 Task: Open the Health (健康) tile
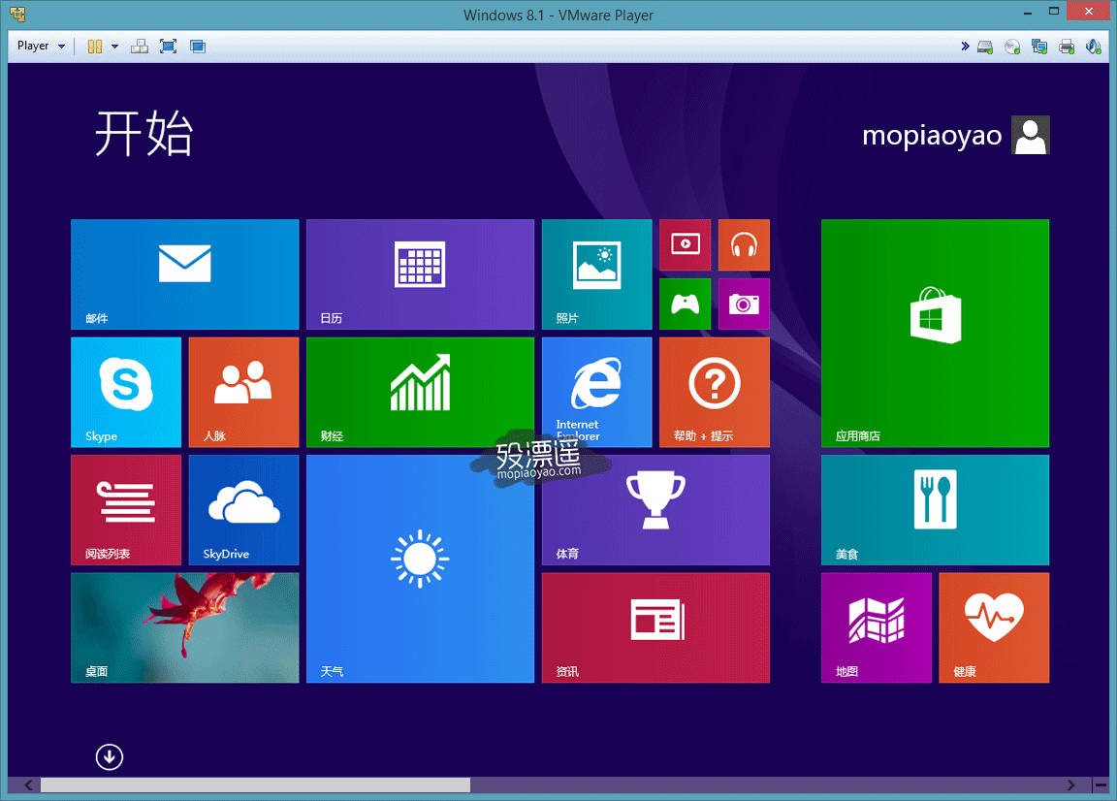coord(995,627)
